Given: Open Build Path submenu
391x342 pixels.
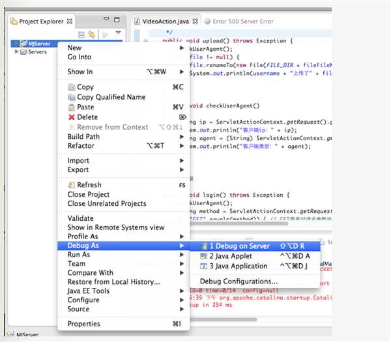Looking at the screenshot, I should click(123, 137).
